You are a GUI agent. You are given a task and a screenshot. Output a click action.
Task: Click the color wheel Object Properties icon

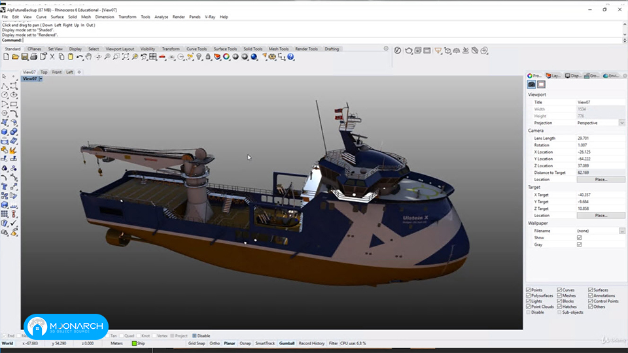[226, 58]
